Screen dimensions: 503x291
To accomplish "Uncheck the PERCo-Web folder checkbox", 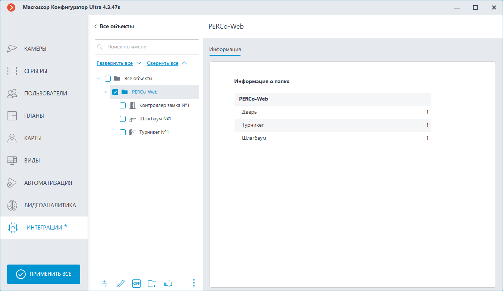I will [x=115, y=92].
